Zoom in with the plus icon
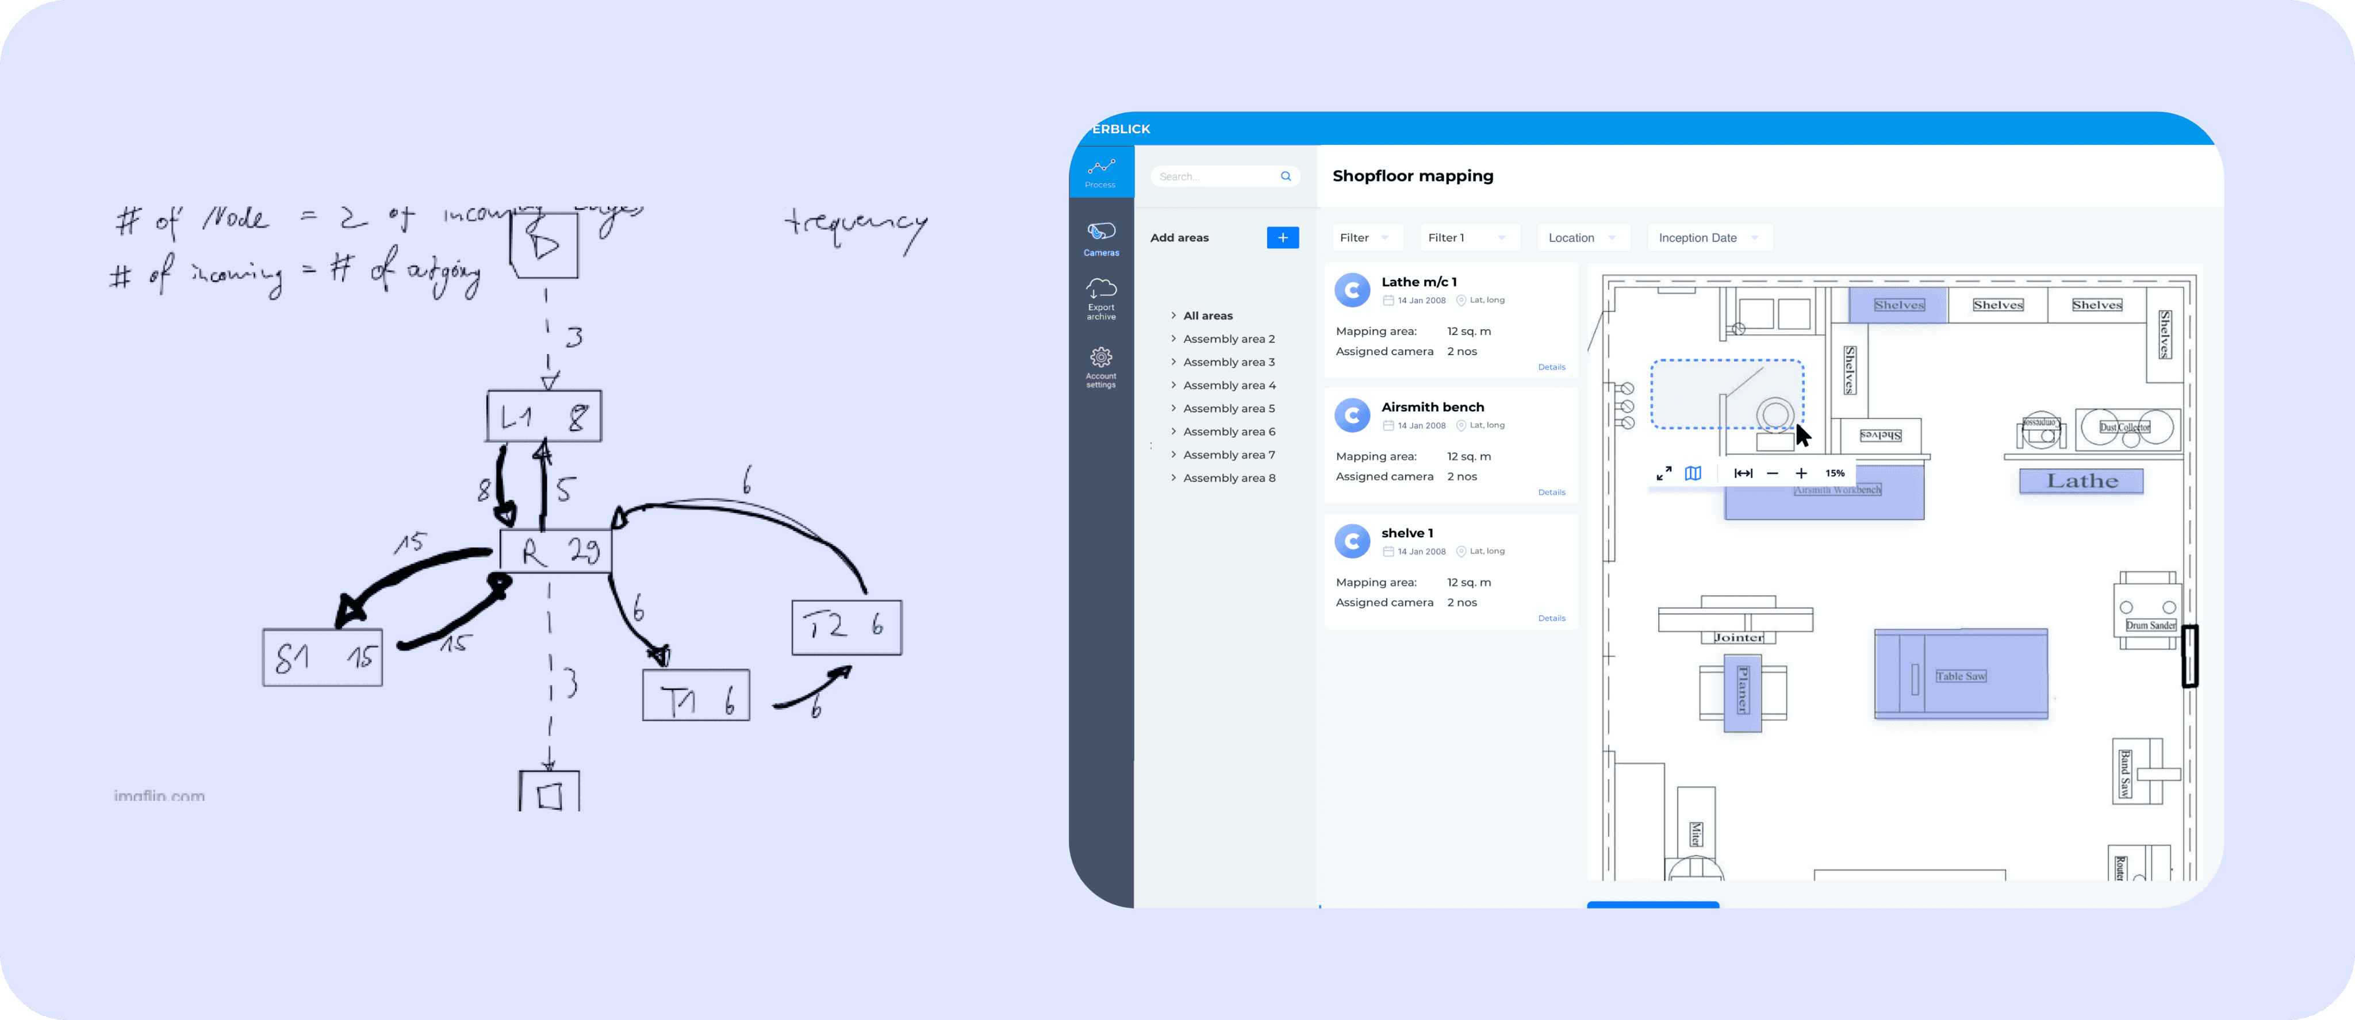 1801,474
